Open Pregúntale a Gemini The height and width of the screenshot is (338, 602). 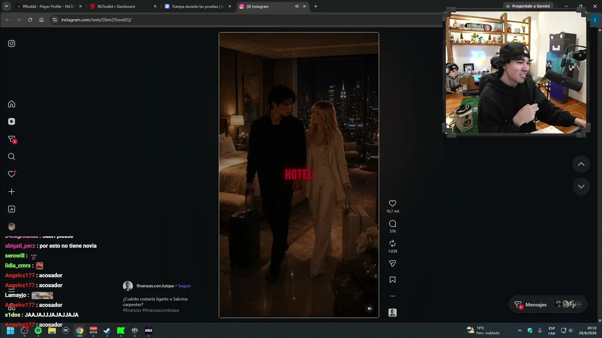(x=528, y=7)
